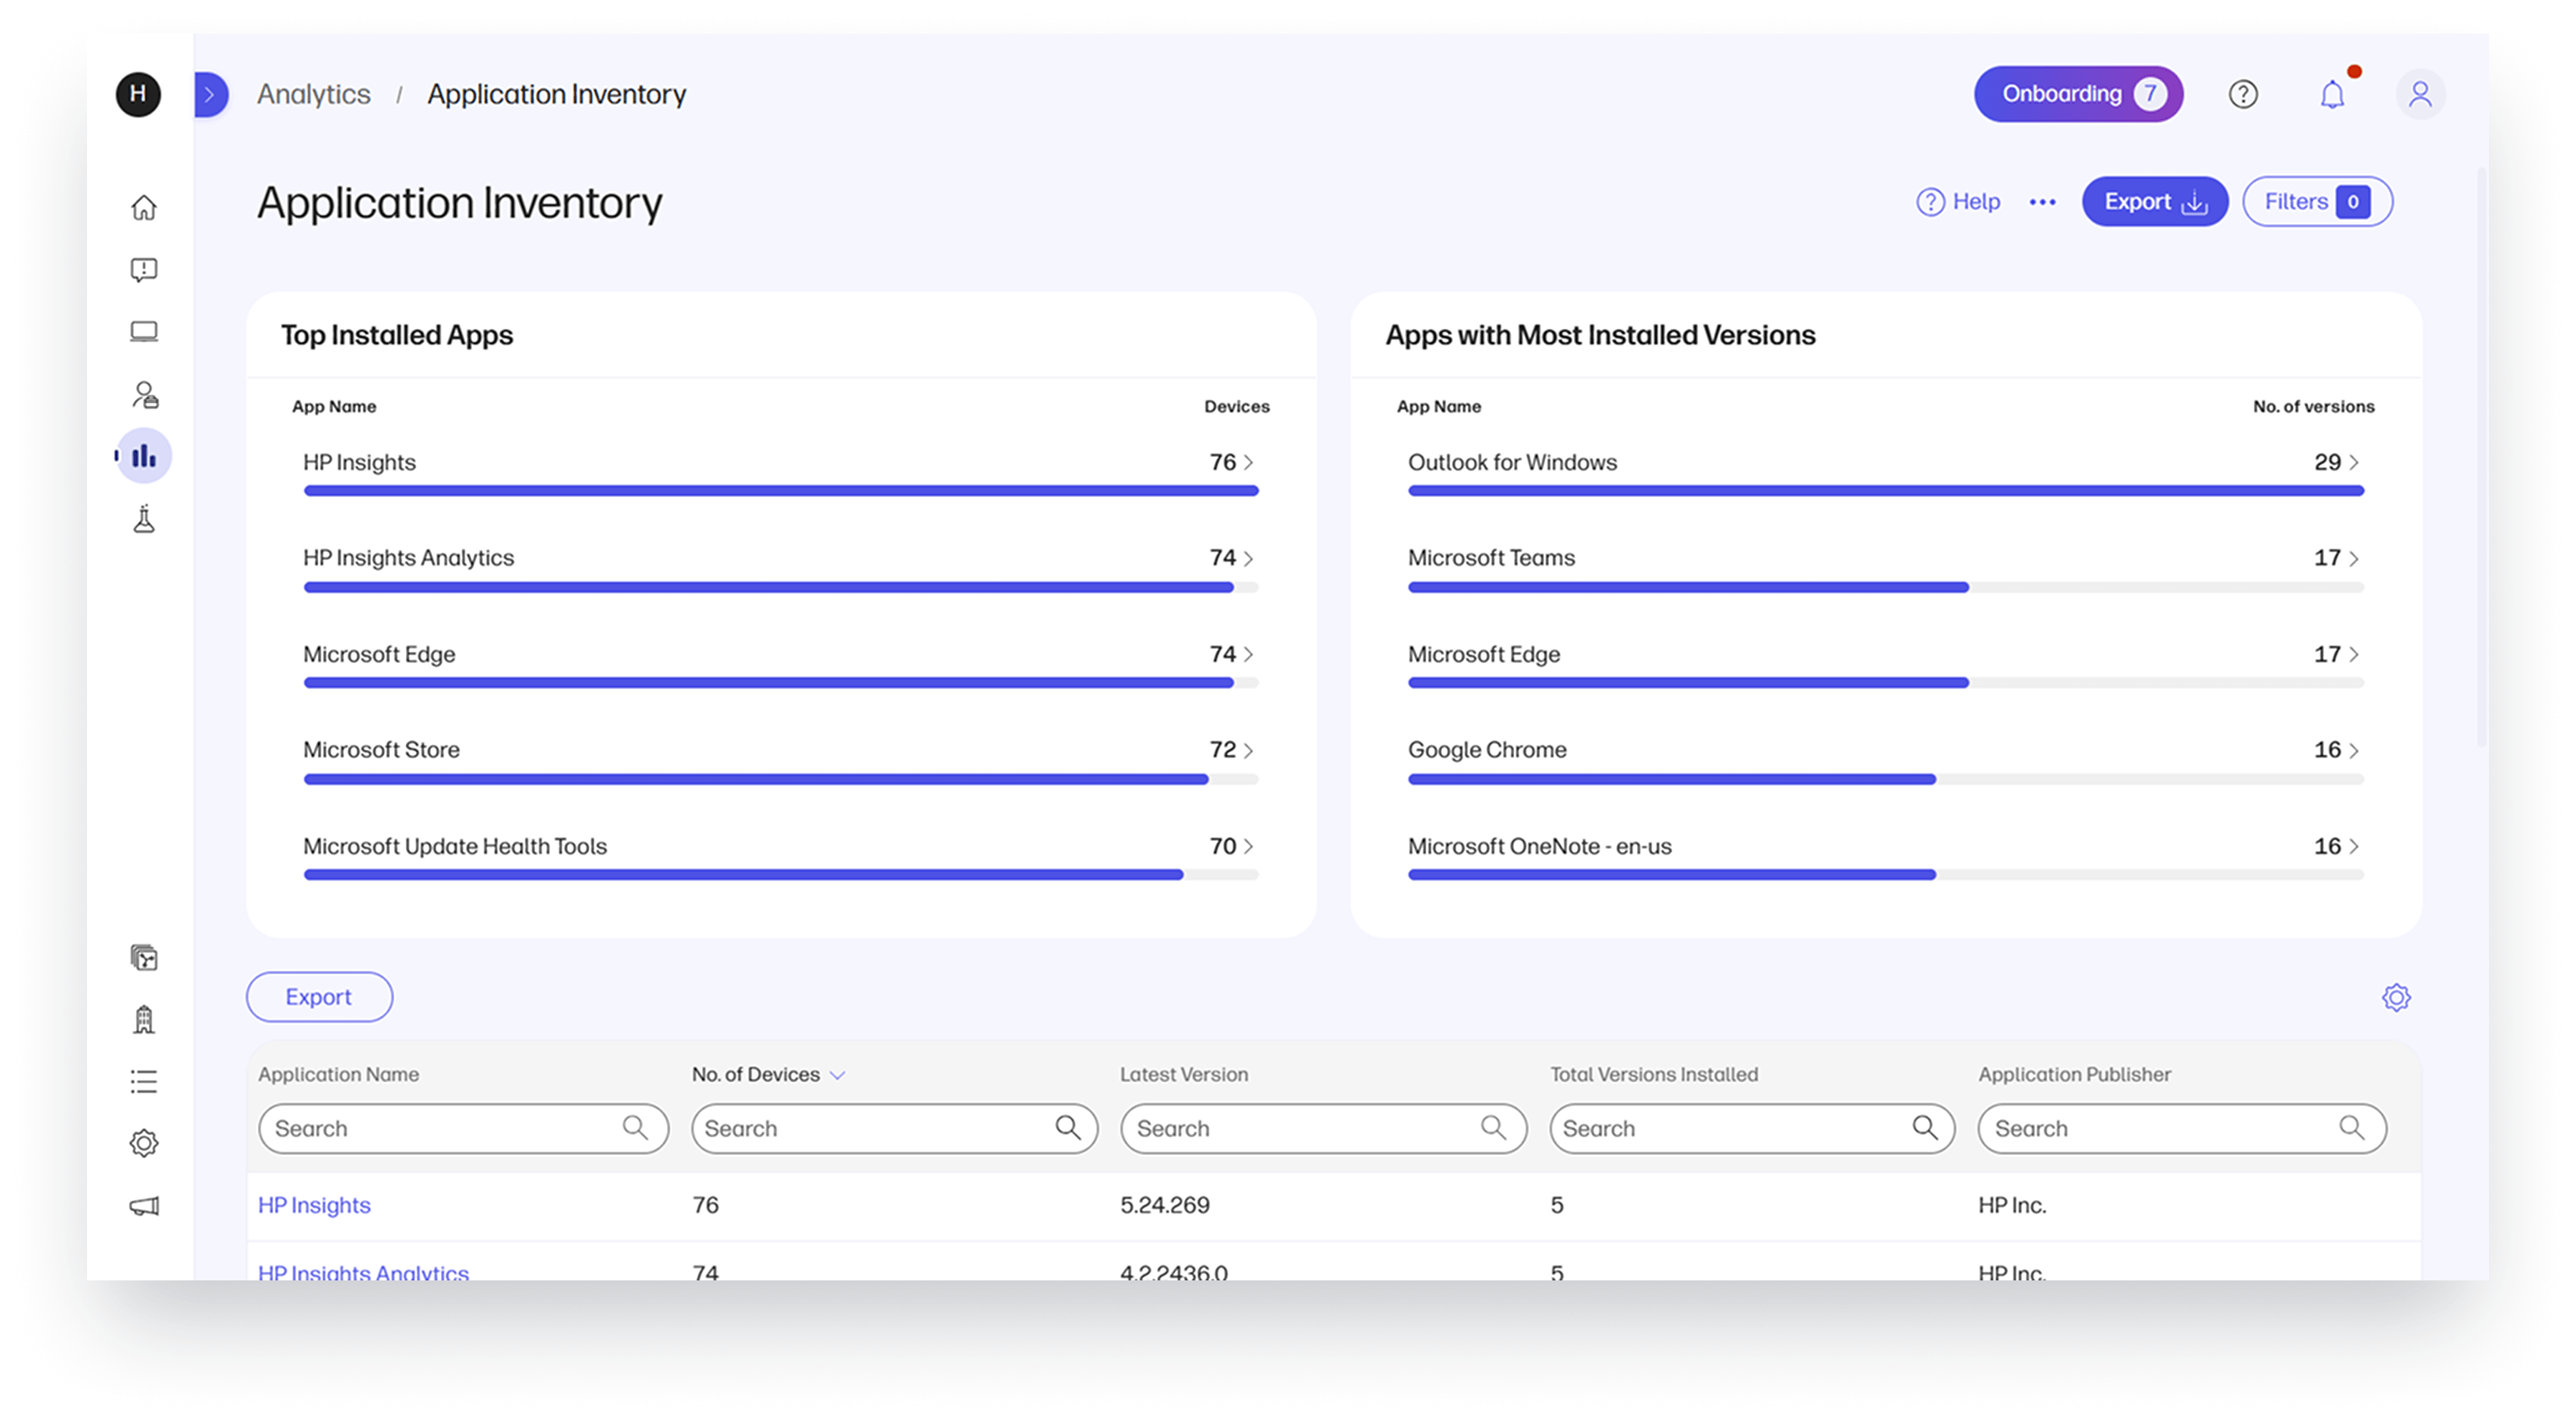
Task: Focus the Latest Version search field
Action: pos(1323,1128)
